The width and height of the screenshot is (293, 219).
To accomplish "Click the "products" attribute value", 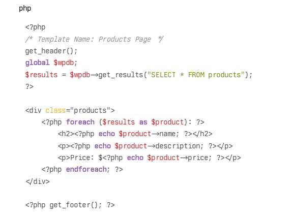I will (90, 110).
